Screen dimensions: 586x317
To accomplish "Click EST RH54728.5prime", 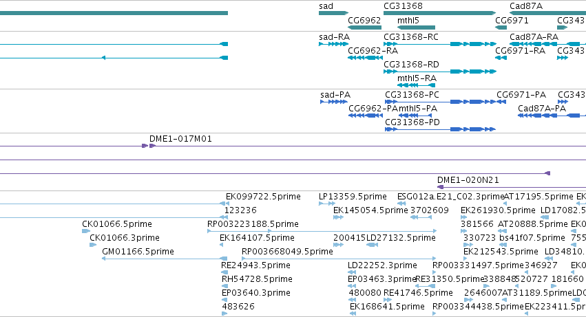I will [257, 280].
